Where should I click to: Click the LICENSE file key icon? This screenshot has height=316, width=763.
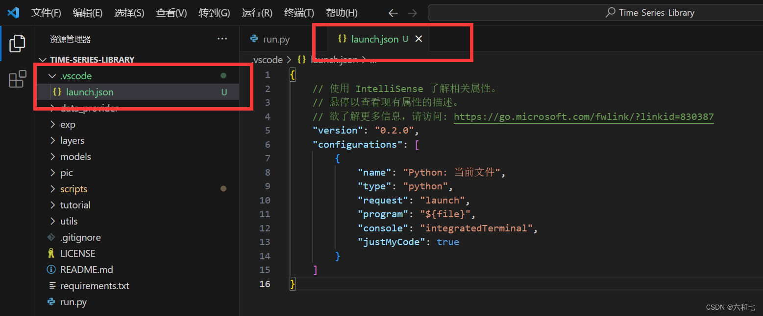(51, 253)
